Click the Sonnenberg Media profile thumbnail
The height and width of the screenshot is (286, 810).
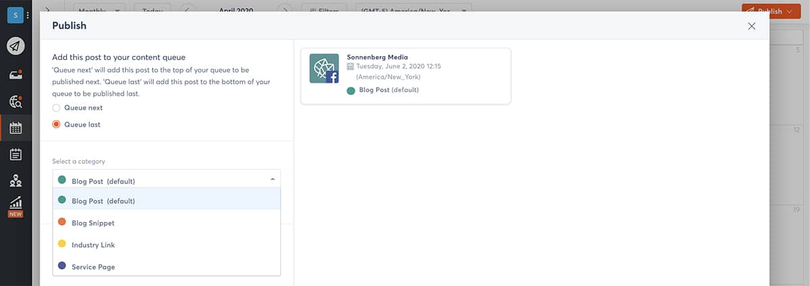tap(324, 69)
